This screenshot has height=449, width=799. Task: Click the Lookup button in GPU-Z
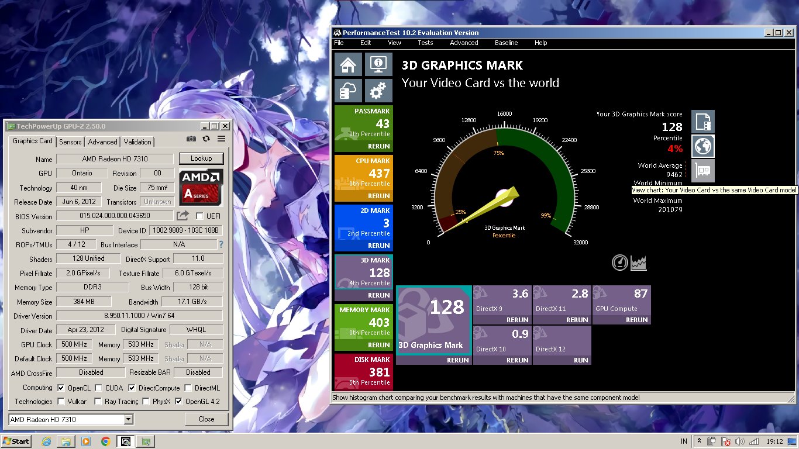click(201, 158)
